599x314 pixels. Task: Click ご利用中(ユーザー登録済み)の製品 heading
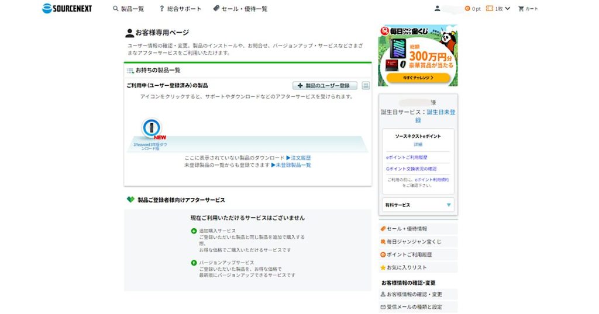pyautogui.click(x=167, y=86)
